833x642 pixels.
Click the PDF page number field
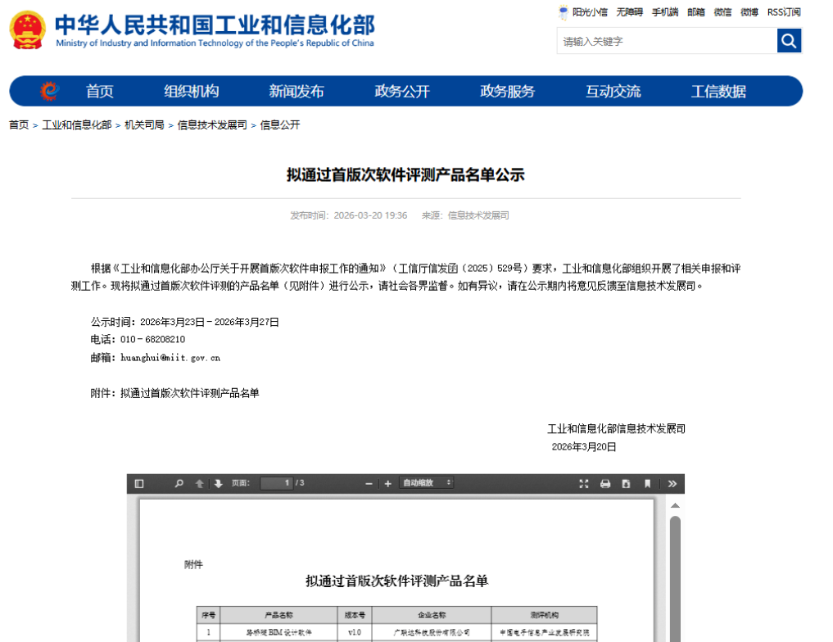(x=276, y=483)
